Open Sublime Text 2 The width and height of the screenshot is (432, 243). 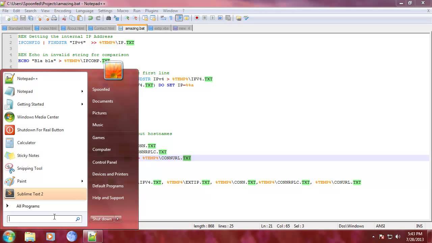[x=46, y=194]
